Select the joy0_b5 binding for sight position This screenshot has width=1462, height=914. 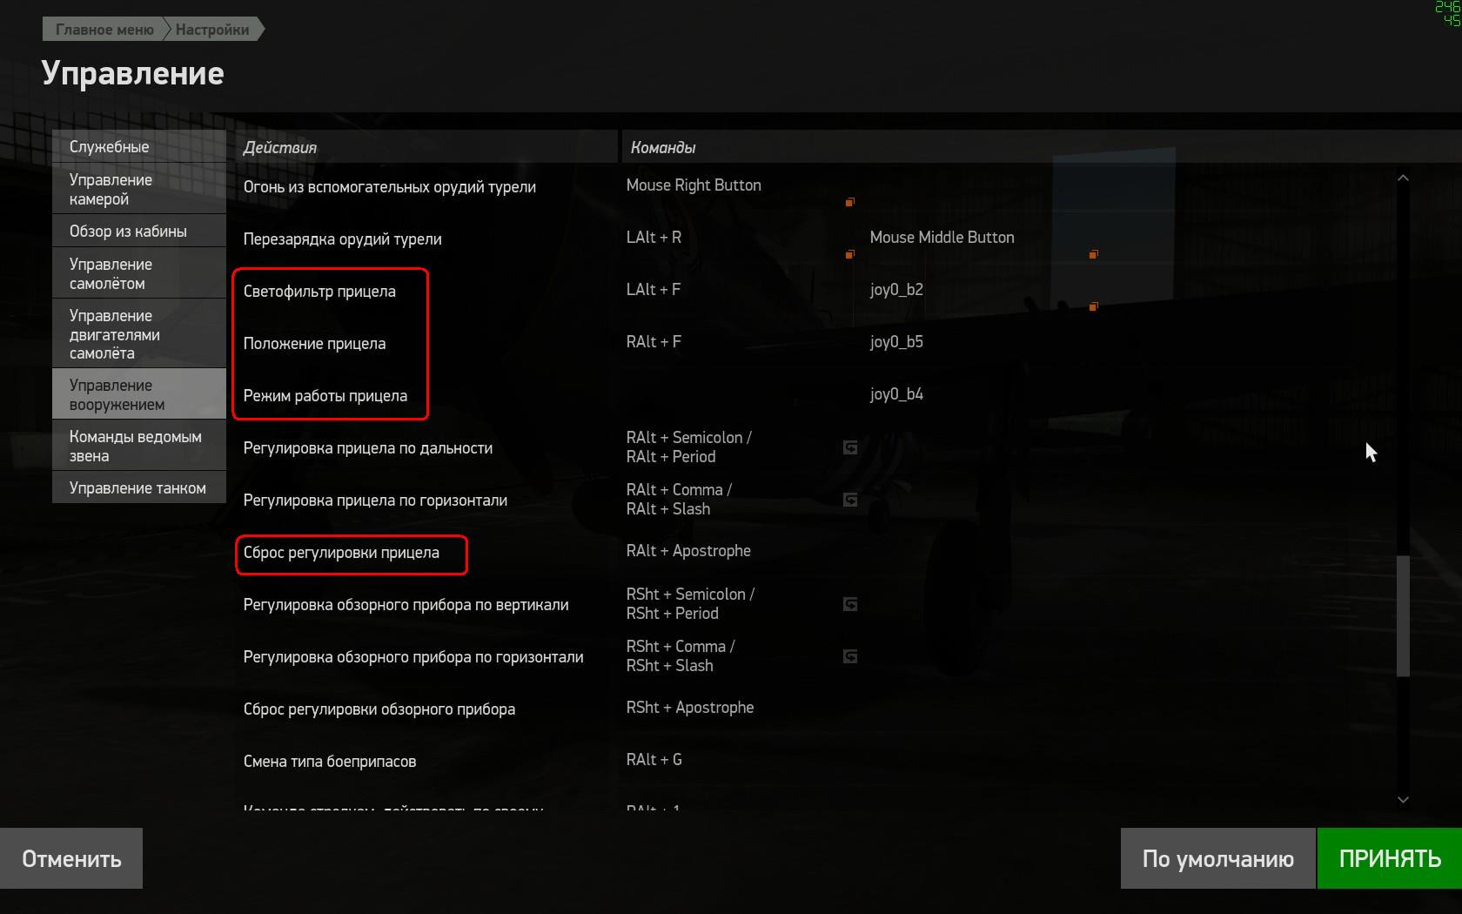(896, 342)
